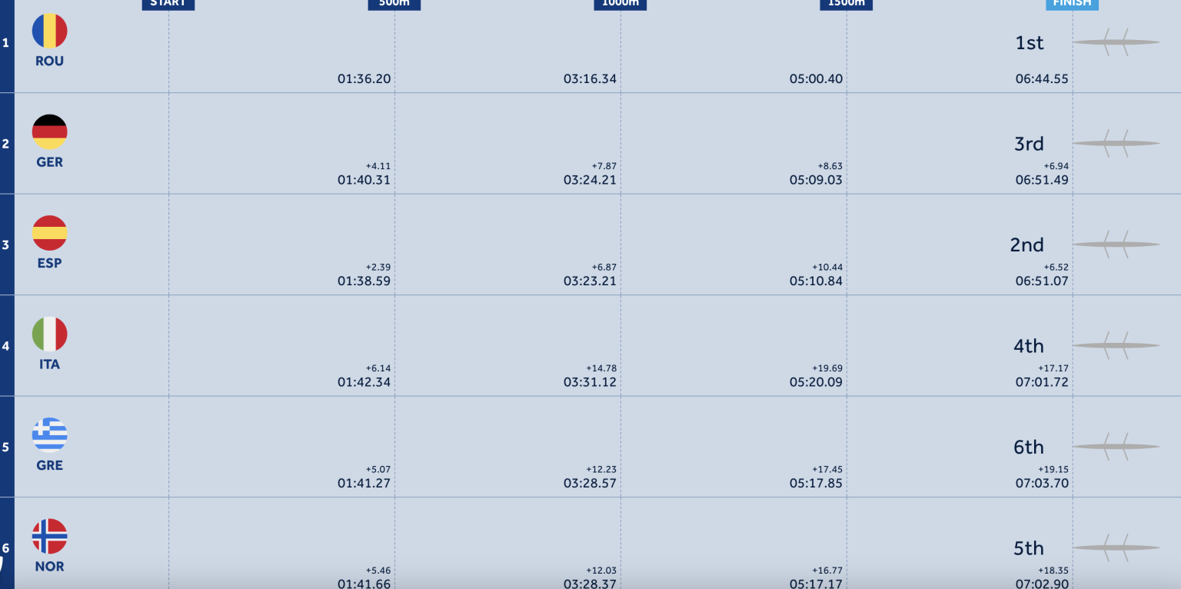Click the ESP country label
Image resolution: width=1181 pixels, height=589 pixels.
click(49, 263)
